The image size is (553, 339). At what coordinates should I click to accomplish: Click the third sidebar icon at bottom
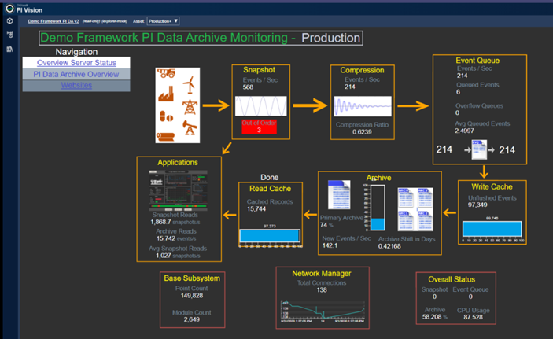coord(9,49)
